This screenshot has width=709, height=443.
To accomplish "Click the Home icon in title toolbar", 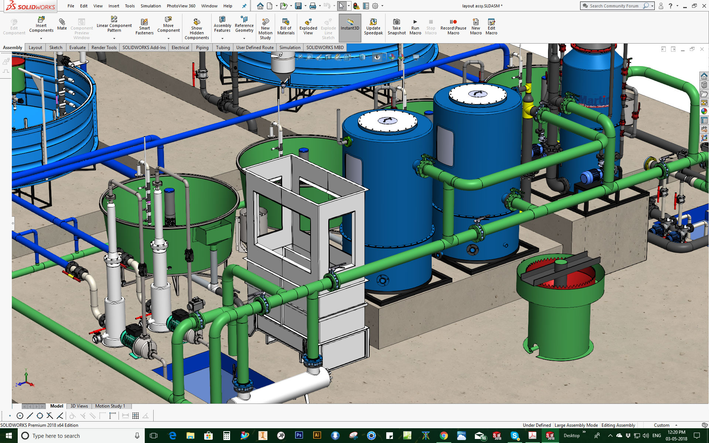I will (x=260, y=6).
